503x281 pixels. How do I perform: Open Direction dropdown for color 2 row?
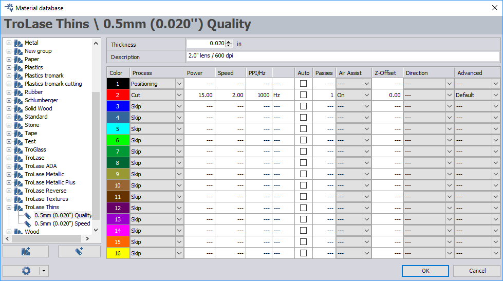click(x=450, y=95)
